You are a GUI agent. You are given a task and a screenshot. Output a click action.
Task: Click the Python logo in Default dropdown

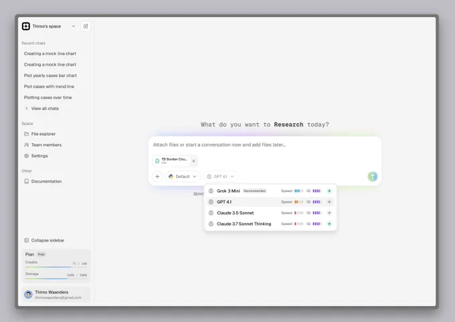click(171, 177)
